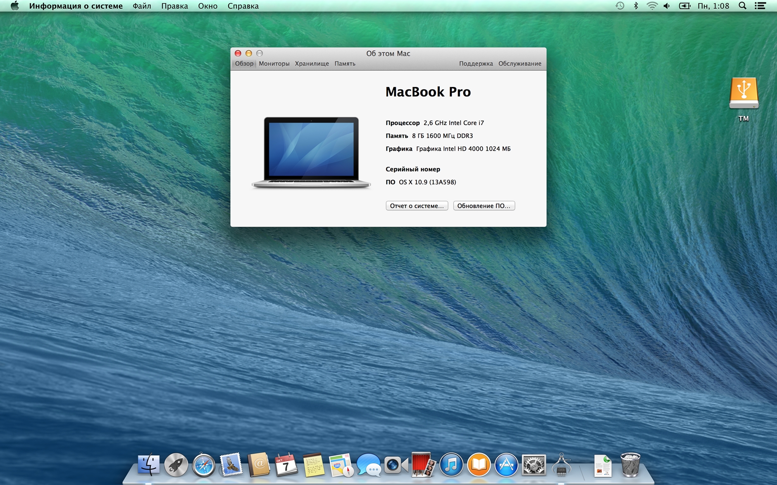Click System Information chip icon in Dock
Viewport: 777px width, 485px height.
(561, 465)
